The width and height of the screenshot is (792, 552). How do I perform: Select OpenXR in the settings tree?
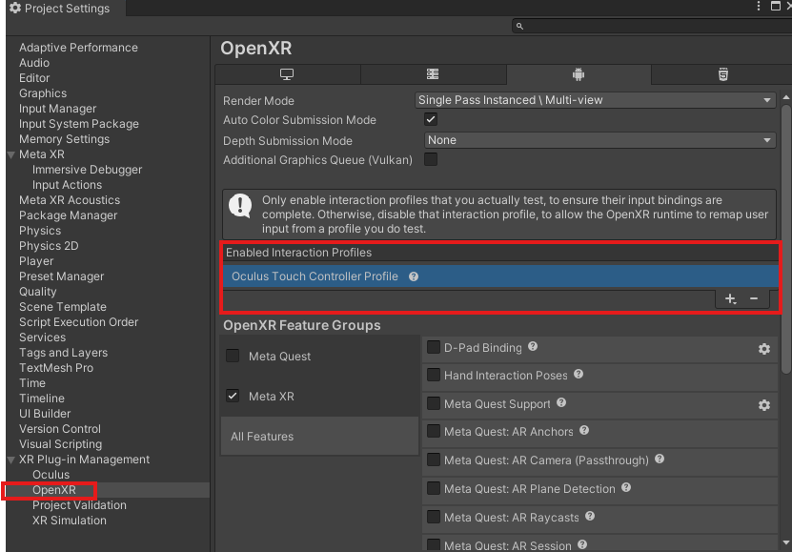[54, 490]
